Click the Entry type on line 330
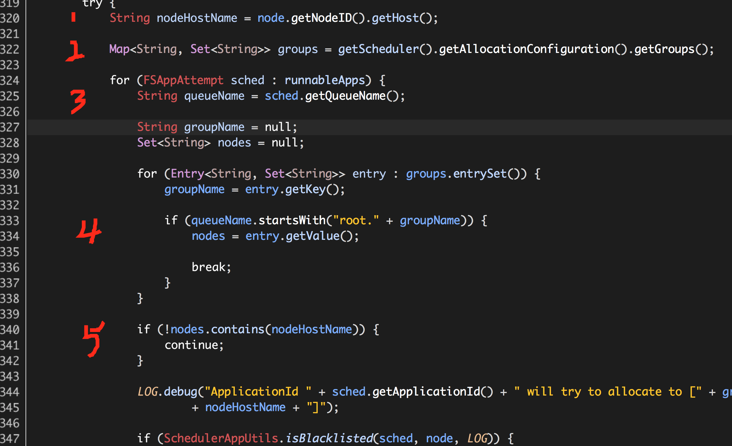The height and width of the screenshot is (446, 732). [x=188, y=174]
